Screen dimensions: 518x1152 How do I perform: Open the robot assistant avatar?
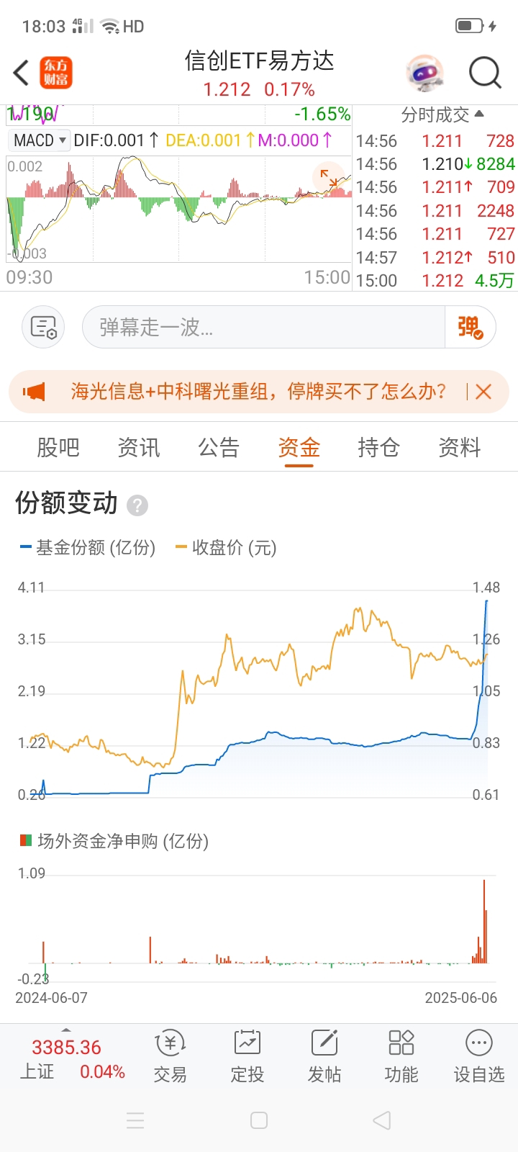tap(425, 73)
